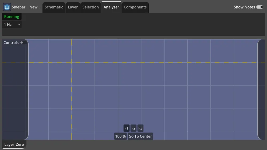Open the New... menu
Screen dimensions: 267x150
pyautogui.click(x=35, y=7)
